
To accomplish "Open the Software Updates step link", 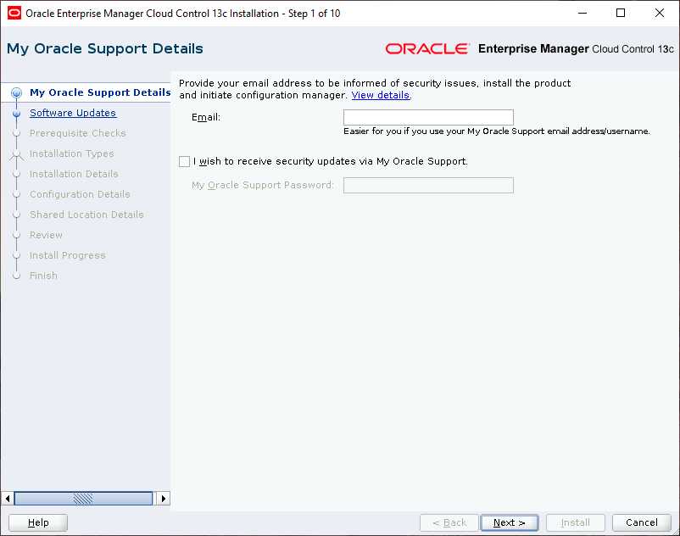I will [x=73, y=113].
